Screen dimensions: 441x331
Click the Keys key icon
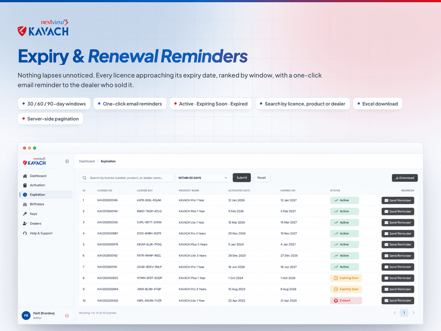click(25, 214)
